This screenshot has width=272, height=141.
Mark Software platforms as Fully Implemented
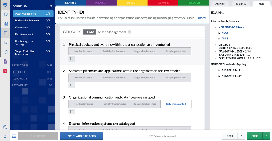(176, 77)
